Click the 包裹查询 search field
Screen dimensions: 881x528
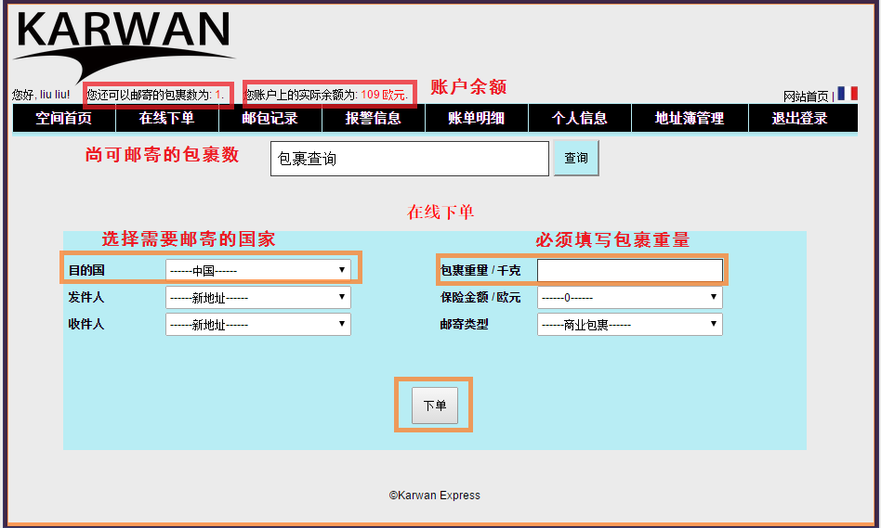409,159
